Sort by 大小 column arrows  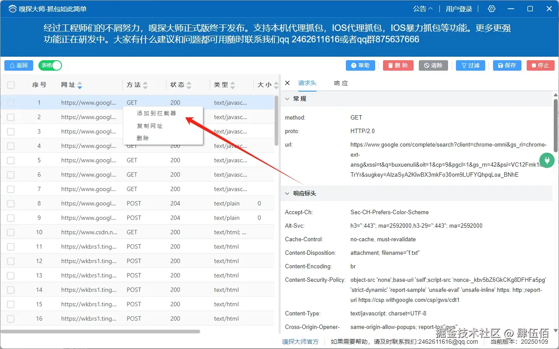(276, 85)
